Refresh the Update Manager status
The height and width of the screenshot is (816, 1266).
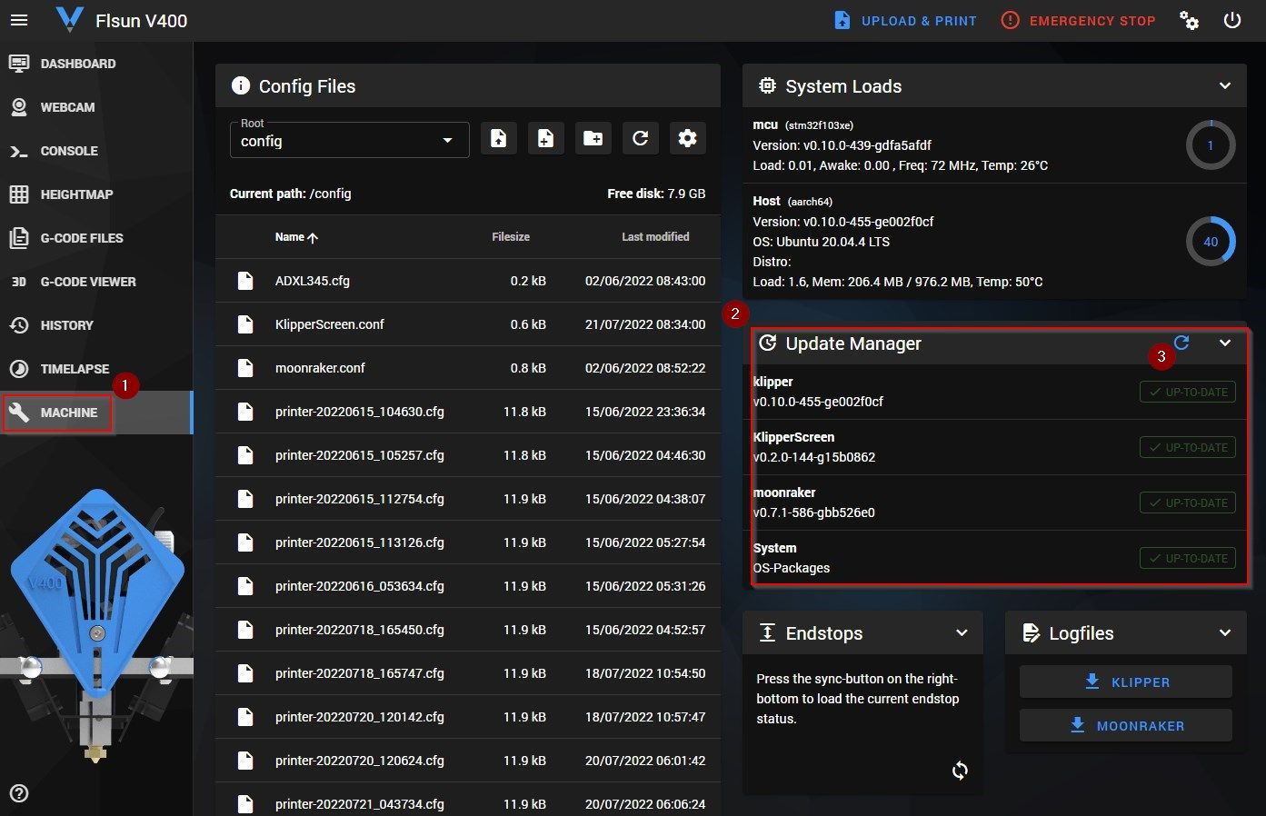[1181, 343]
